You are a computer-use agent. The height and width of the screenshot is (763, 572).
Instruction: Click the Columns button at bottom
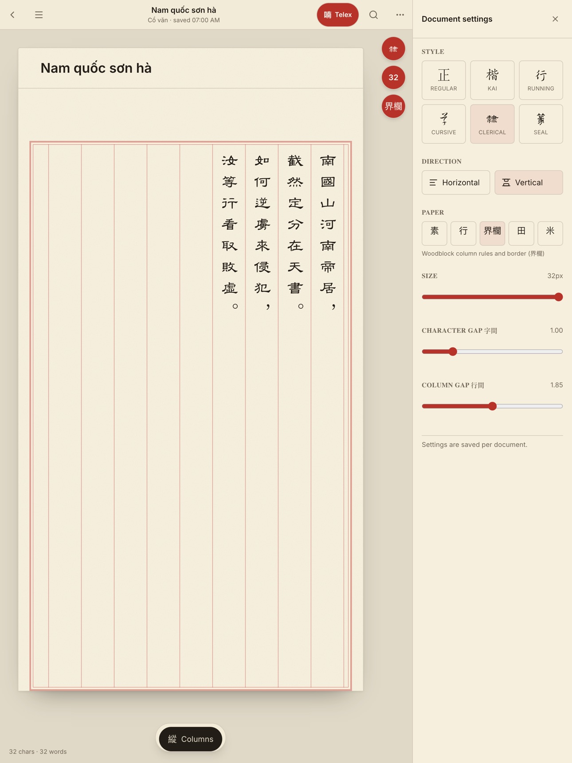tap(191, 739)
